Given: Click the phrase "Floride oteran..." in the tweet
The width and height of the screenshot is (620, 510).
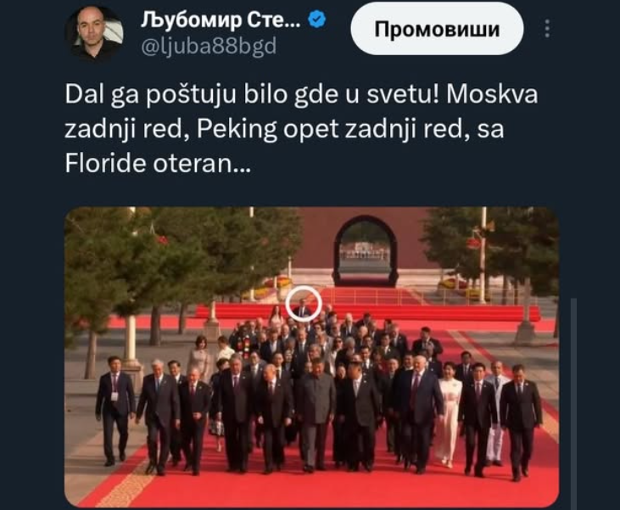Looking at the screenshot, I should click(158, 163).
